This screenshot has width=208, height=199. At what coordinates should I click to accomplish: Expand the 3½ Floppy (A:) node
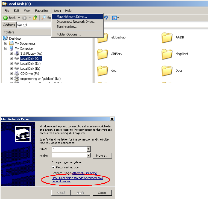point(11,53)
